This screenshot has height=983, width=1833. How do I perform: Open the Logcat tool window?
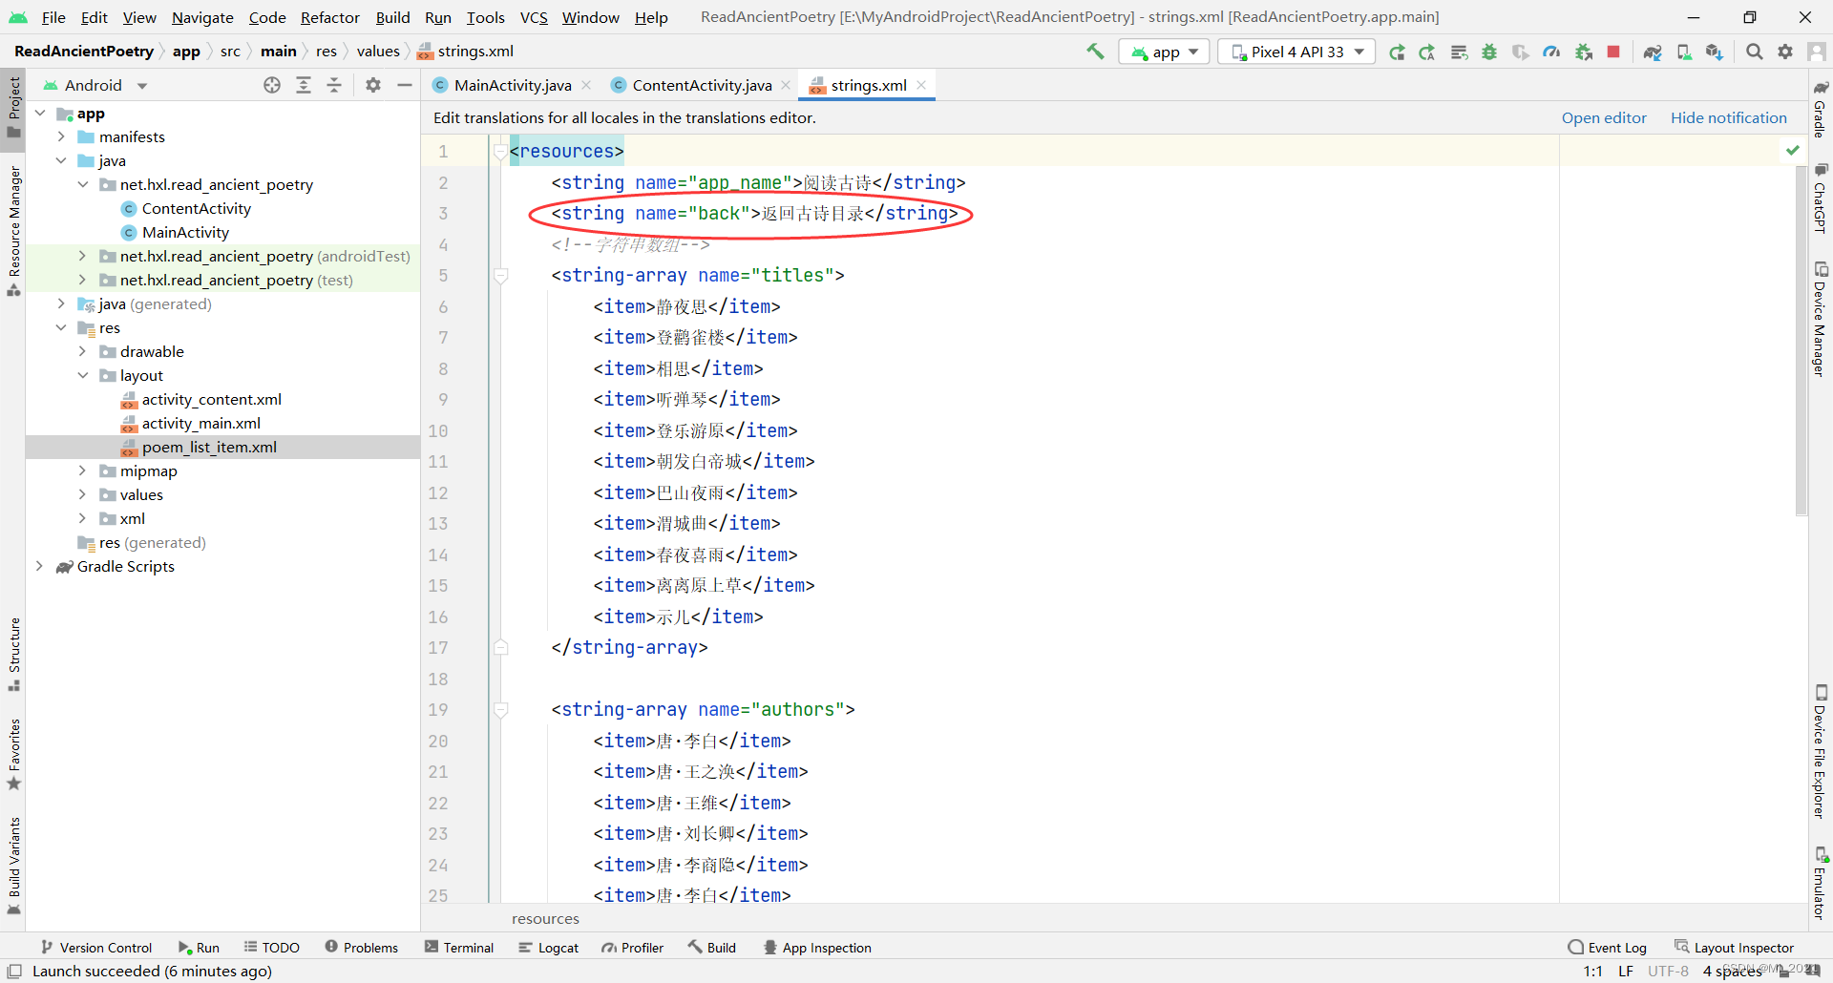548,947
